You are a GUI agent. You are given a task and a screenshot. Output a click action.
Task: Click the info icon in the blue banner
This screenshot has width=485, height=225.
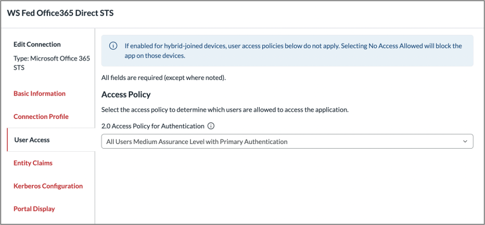pos(113,46)
